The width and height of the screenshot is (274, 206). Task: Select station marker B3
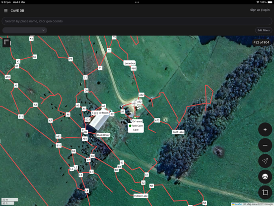pyautogui.click(x=122, y=162)
